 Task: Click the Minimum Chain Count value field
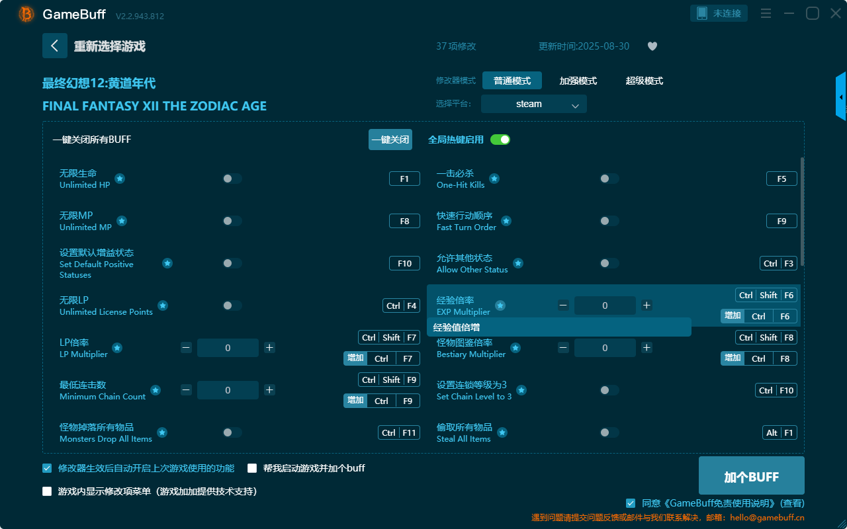pyautogui.click(x=228, y=390)
